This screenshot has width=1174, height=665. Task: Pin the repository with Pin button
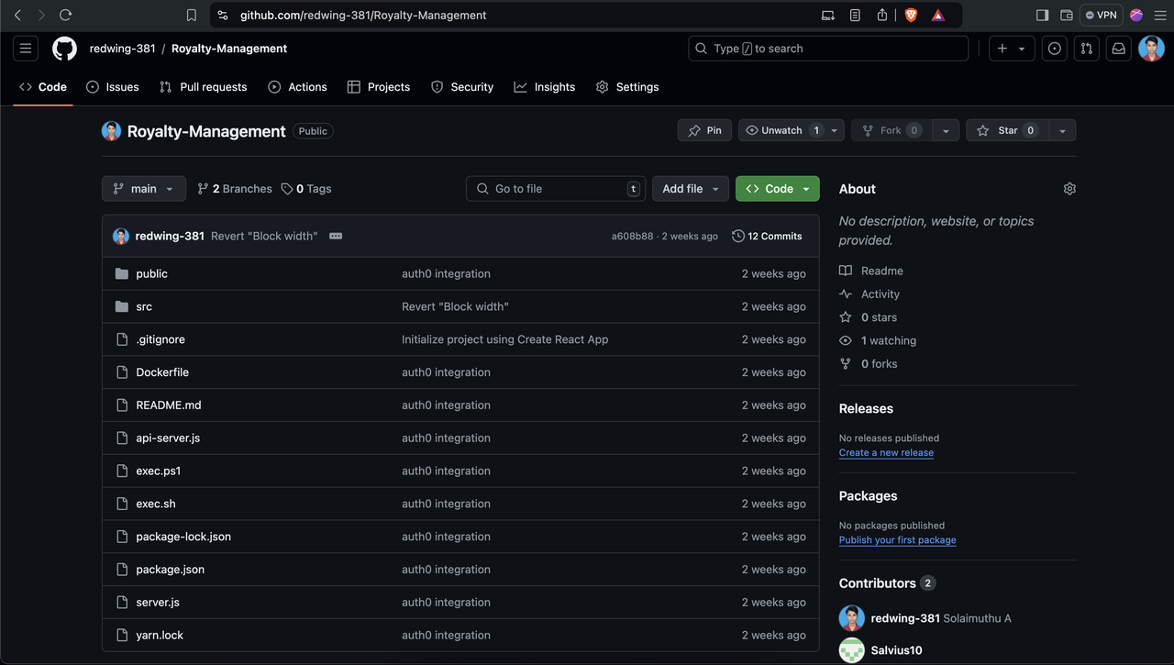point(704,130)
